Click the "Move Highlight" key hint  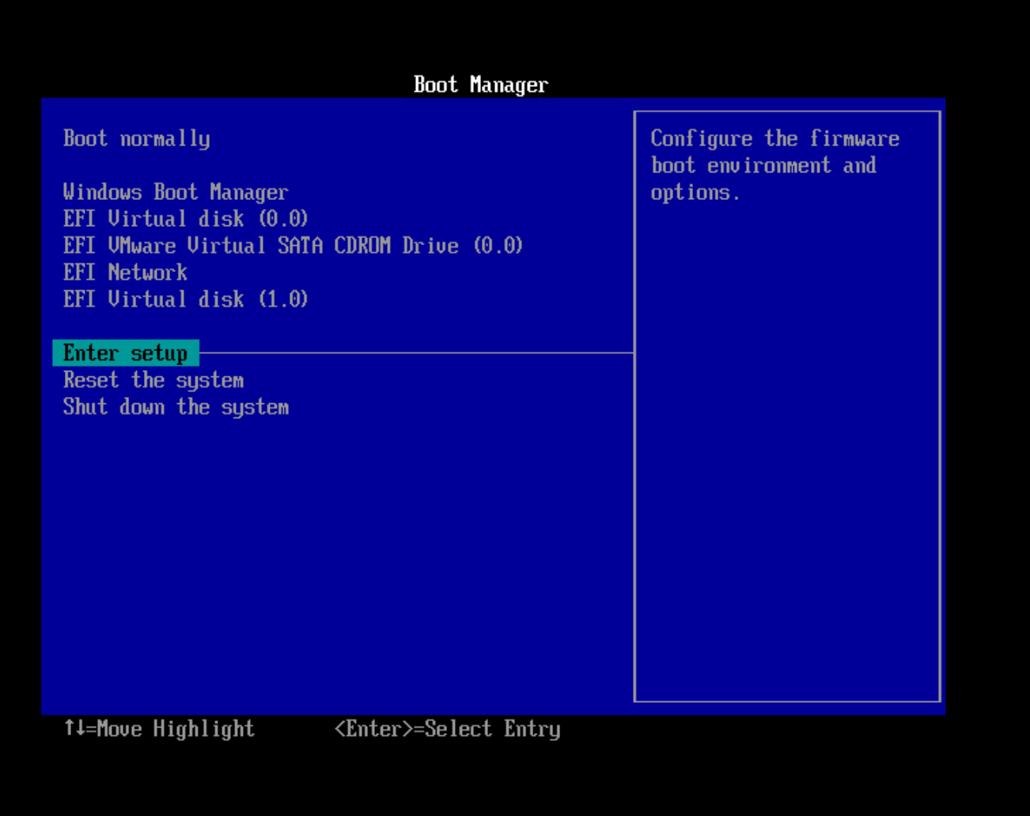[x=159, y=729]
